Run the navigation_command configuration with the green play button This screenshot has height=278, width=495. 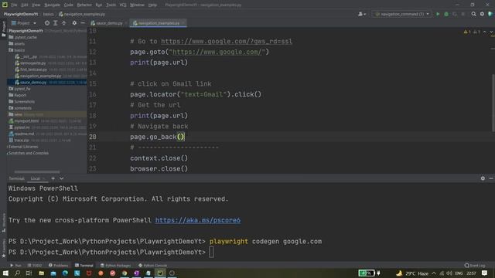point(438,14)
